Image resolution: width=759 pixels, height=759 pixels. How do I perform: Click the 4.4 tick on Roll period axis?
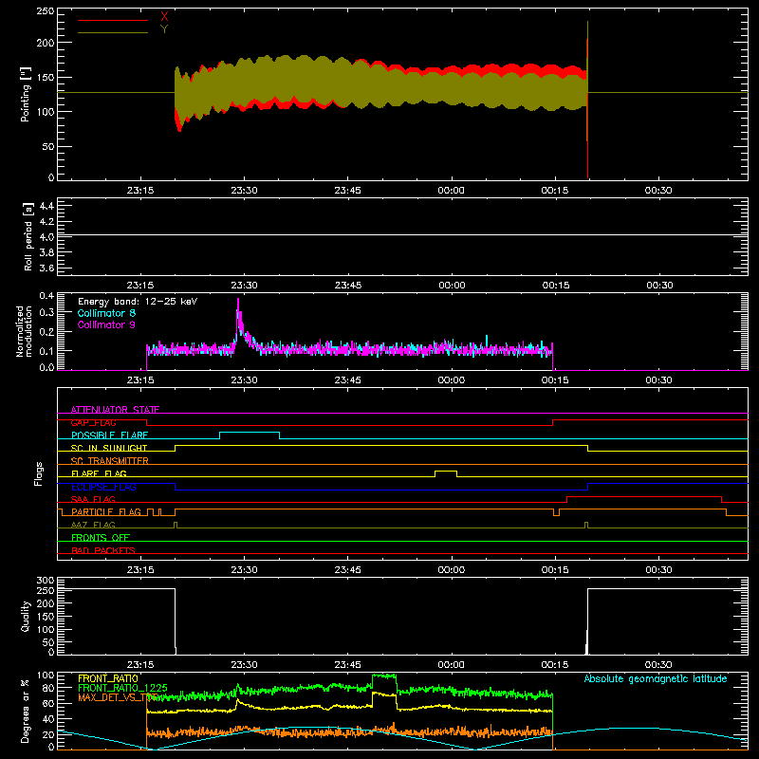click(x=46, y=206)
